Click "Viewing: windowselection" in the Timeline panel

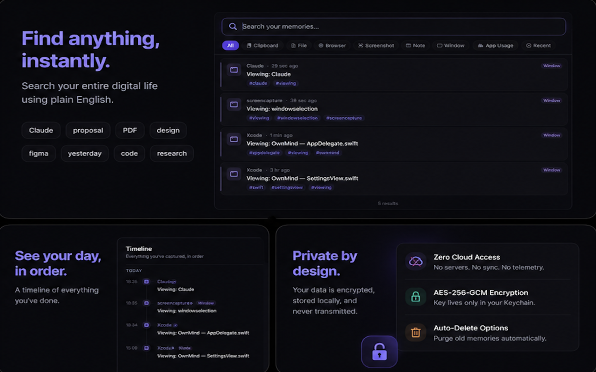(187, 311)
